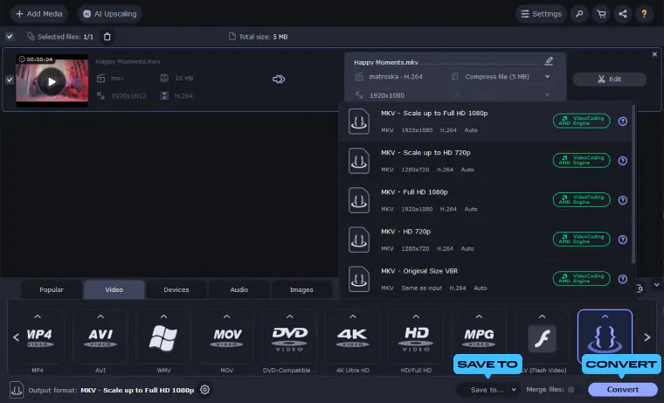The width and height of the screenshot is (664, 403).
Task: Click the output format MKV icon at bottom left
Action: coord(17,389)
